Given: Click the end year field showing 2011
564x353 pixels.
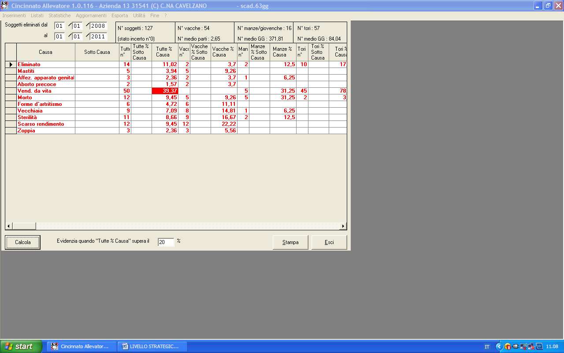Looking at the screenshot, I should tap(98, 36).
